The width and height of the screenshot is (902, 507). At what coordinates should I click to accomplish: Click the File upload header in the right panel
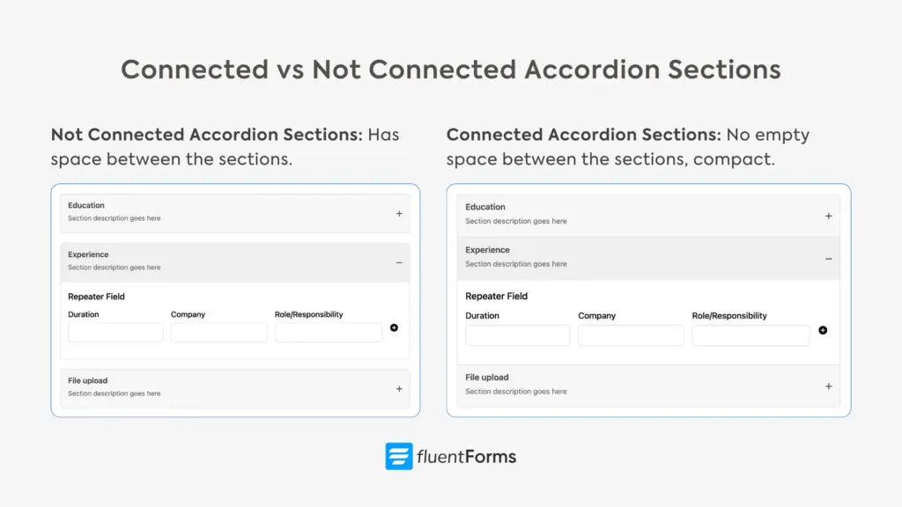(x=488, y=377)
